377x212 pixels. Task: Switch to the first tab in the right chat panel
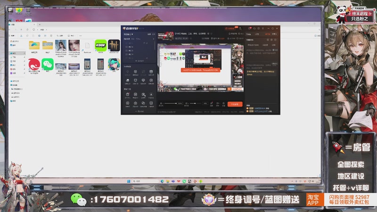(248, 34)
